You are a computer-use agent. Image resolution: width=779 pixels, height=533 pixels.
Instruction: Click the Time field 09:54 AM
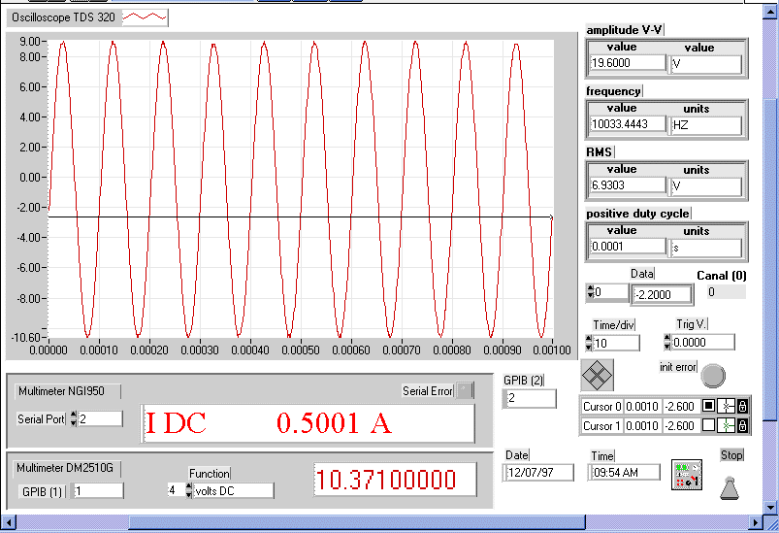[624, 473]
